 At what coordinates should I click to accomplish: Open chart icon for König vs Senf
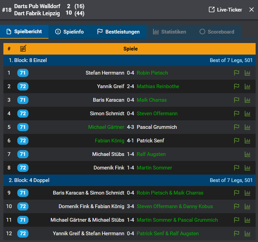247,141
